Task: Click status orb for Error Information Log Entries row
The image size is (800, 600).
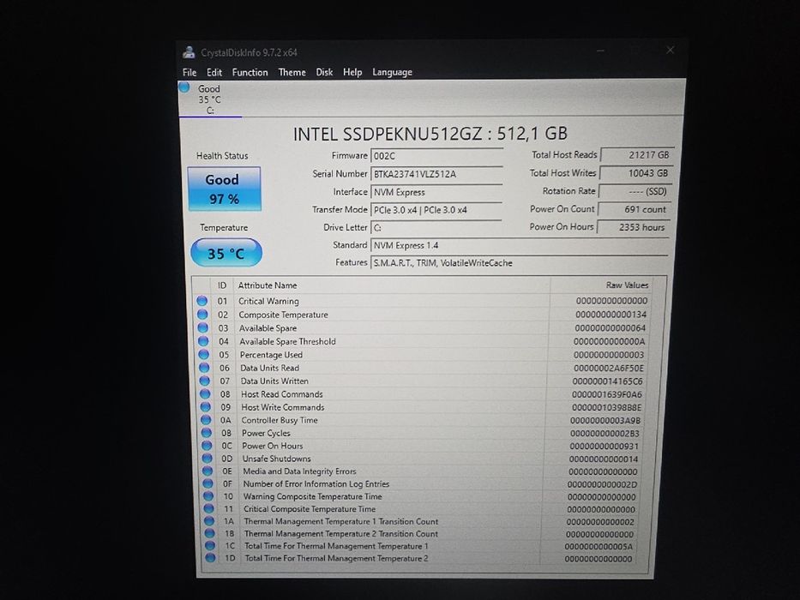Action: pos(208,483)
